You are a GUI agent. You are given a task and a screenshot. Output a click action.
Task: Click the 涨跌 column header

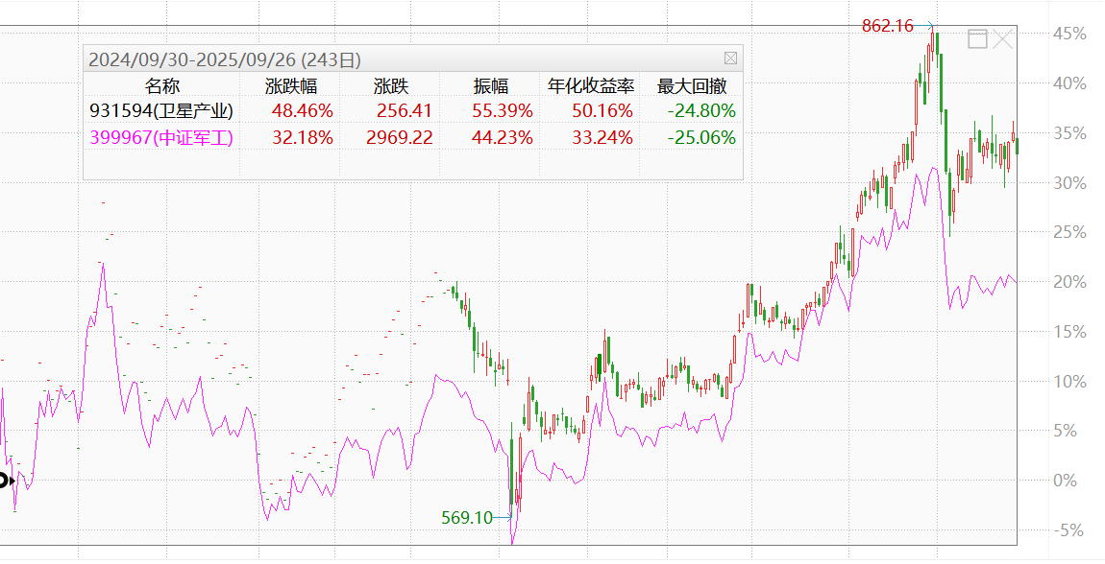click(x=392, y=85)
